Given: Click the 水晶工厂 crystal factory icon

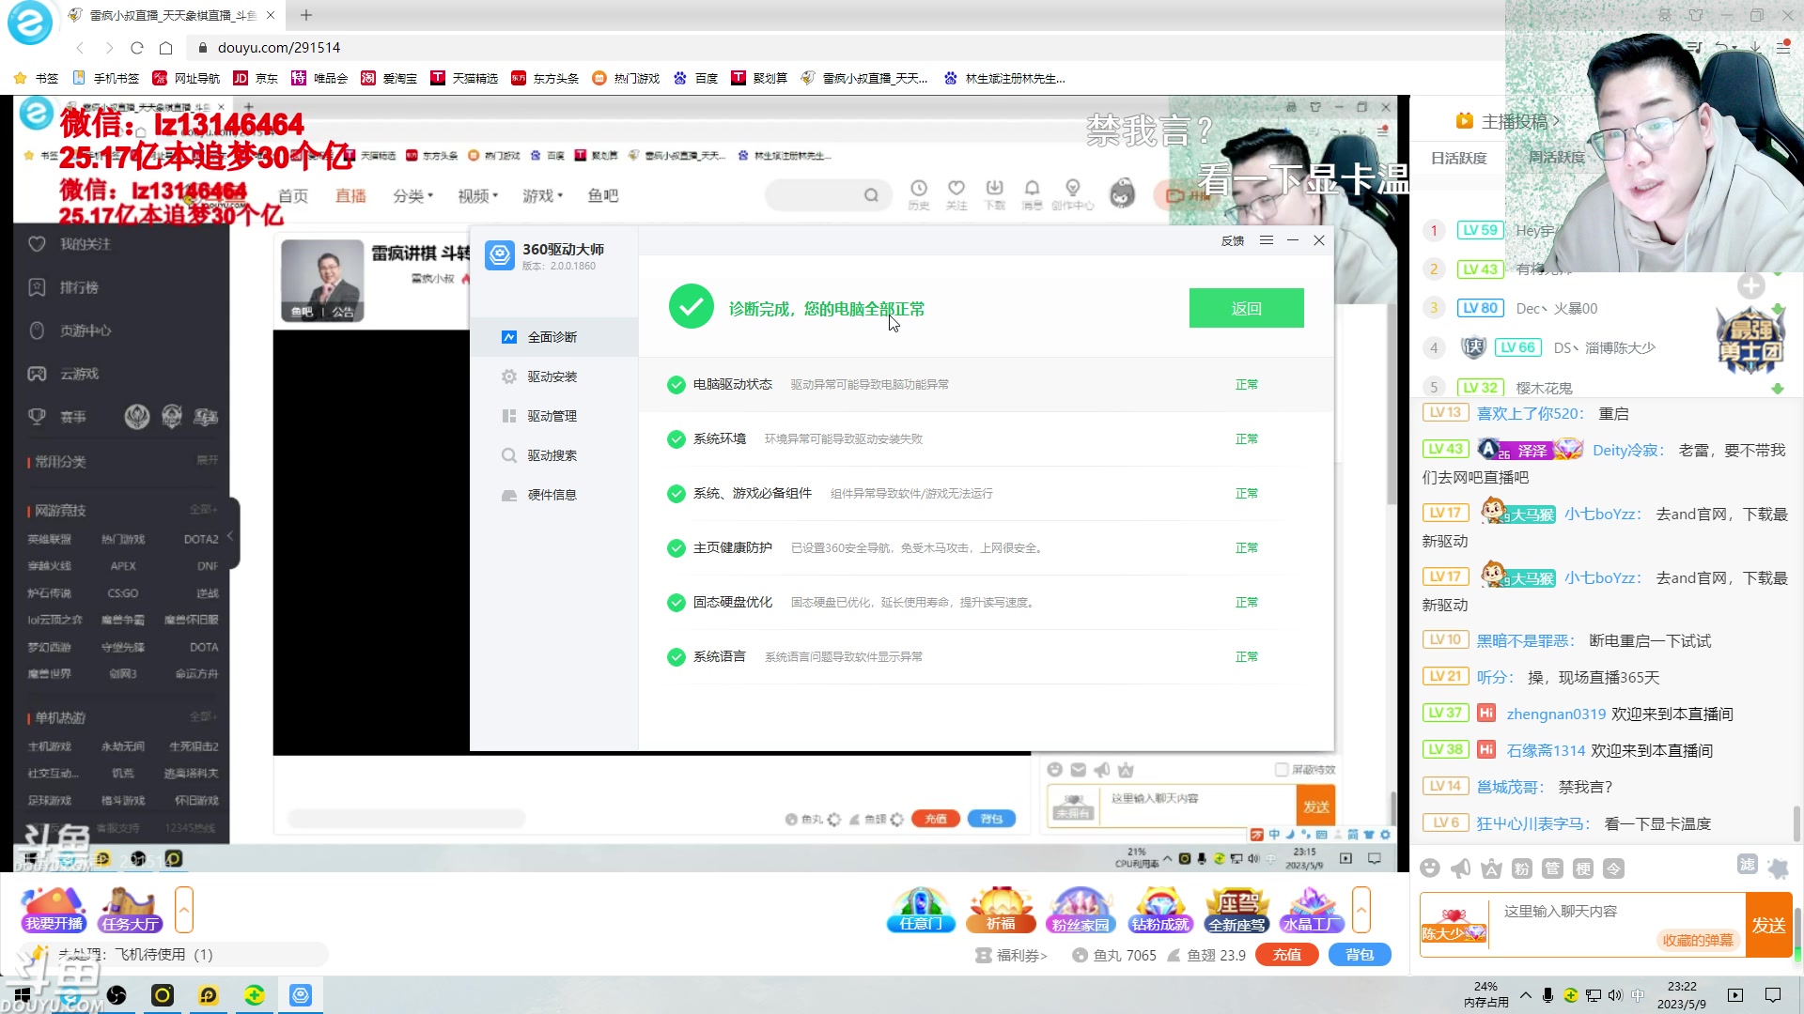Looking at the screenshot, I should pos(1312,909).
